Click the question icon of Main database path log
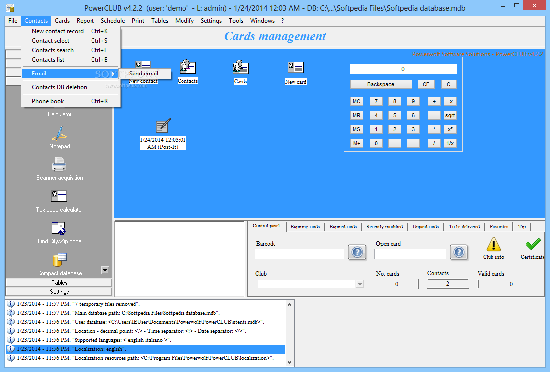The height and width of the screenshot is (372, 550). coord(11,313)
